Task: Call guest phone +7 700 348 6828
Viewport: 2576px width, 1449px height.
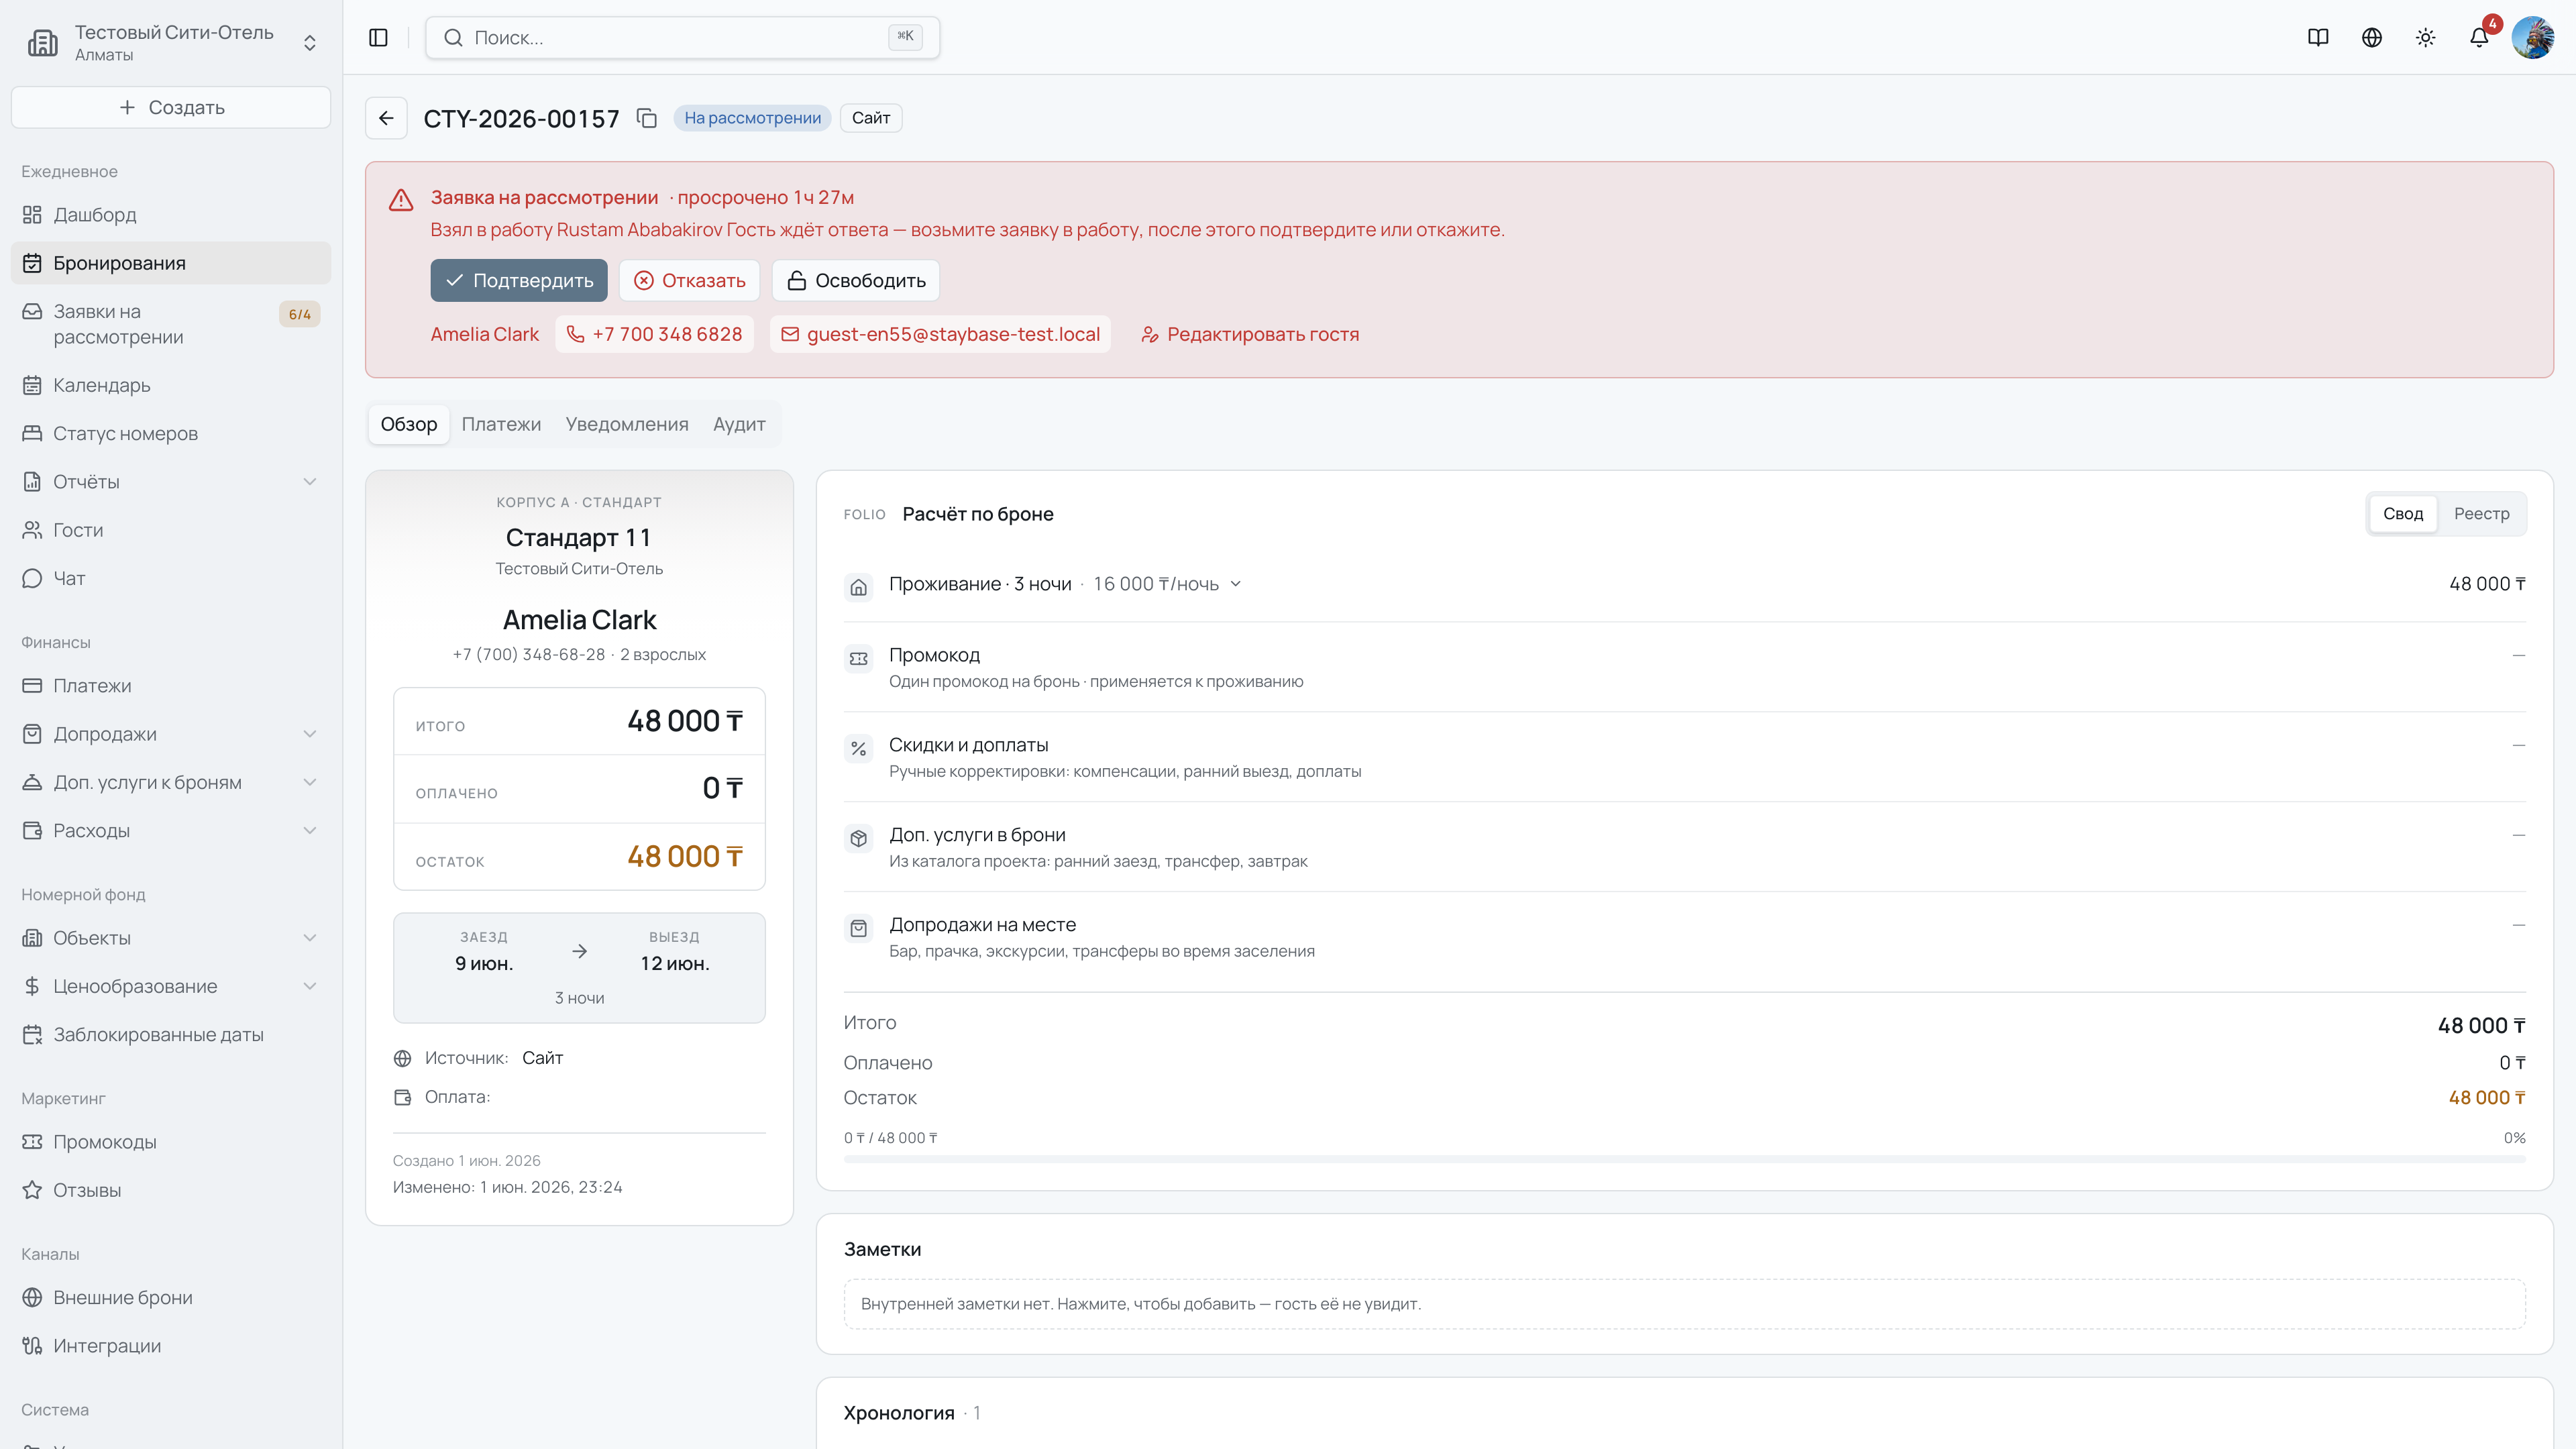Action: tap(655, 334)
